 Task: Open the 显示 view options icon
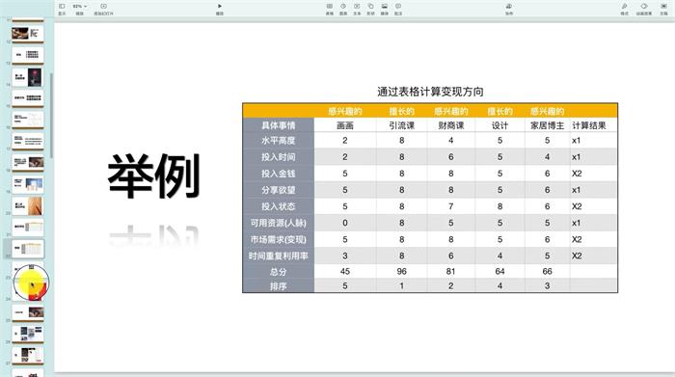tap(62, 7)
